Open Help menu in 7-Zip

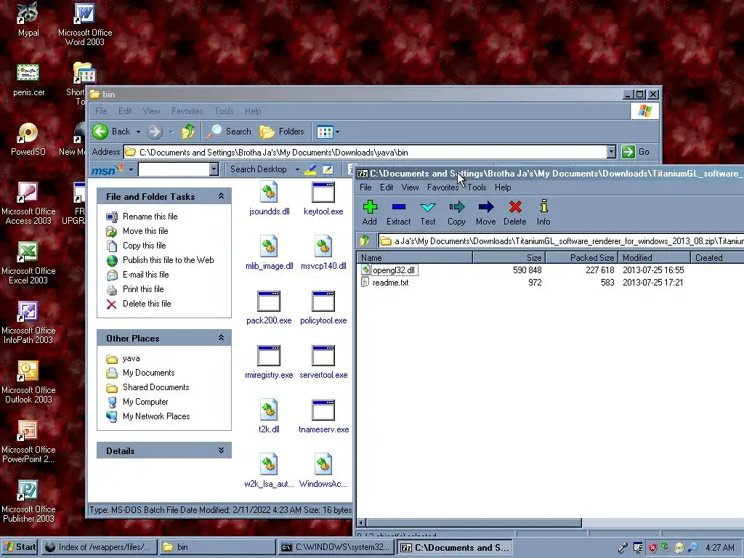(503, 187)
